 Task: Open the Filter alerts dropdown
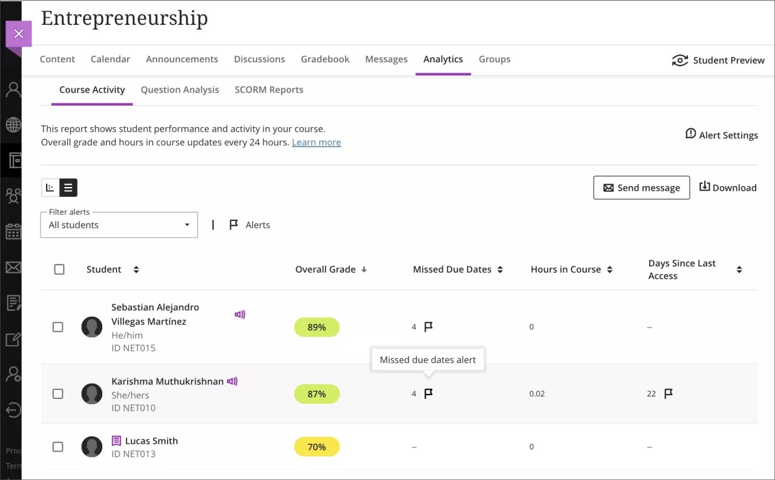point(119,225)
